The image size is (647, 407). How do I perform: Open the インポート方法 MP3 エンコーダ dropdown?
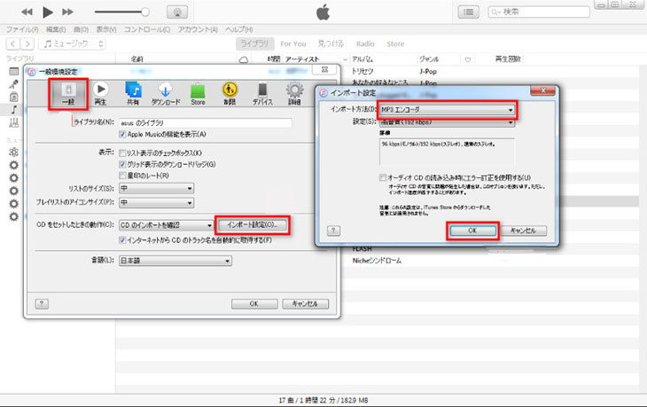[447, 109]
